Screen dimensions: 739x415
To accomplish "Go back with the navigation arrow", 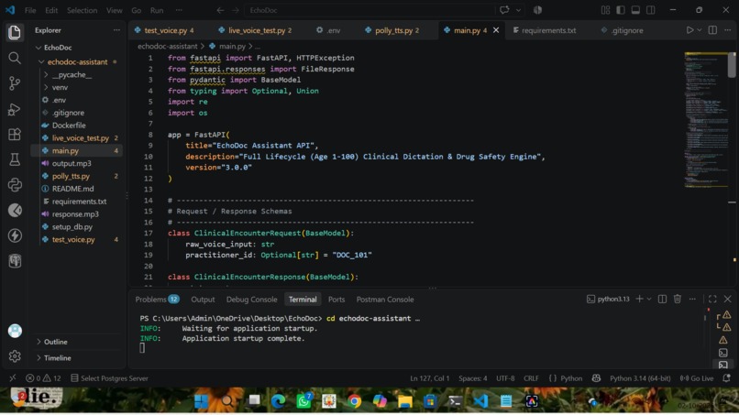I will 220,10.
